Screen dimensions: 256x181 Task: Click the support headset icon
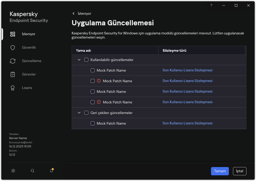[x=32, y=171]
